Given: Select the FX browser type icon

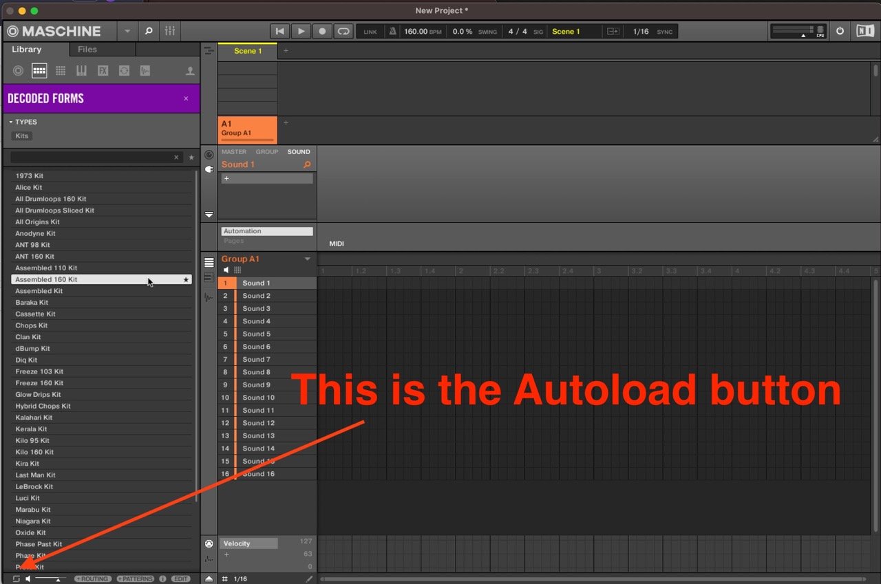Looking at the screenshot, I should click(103, 71).
